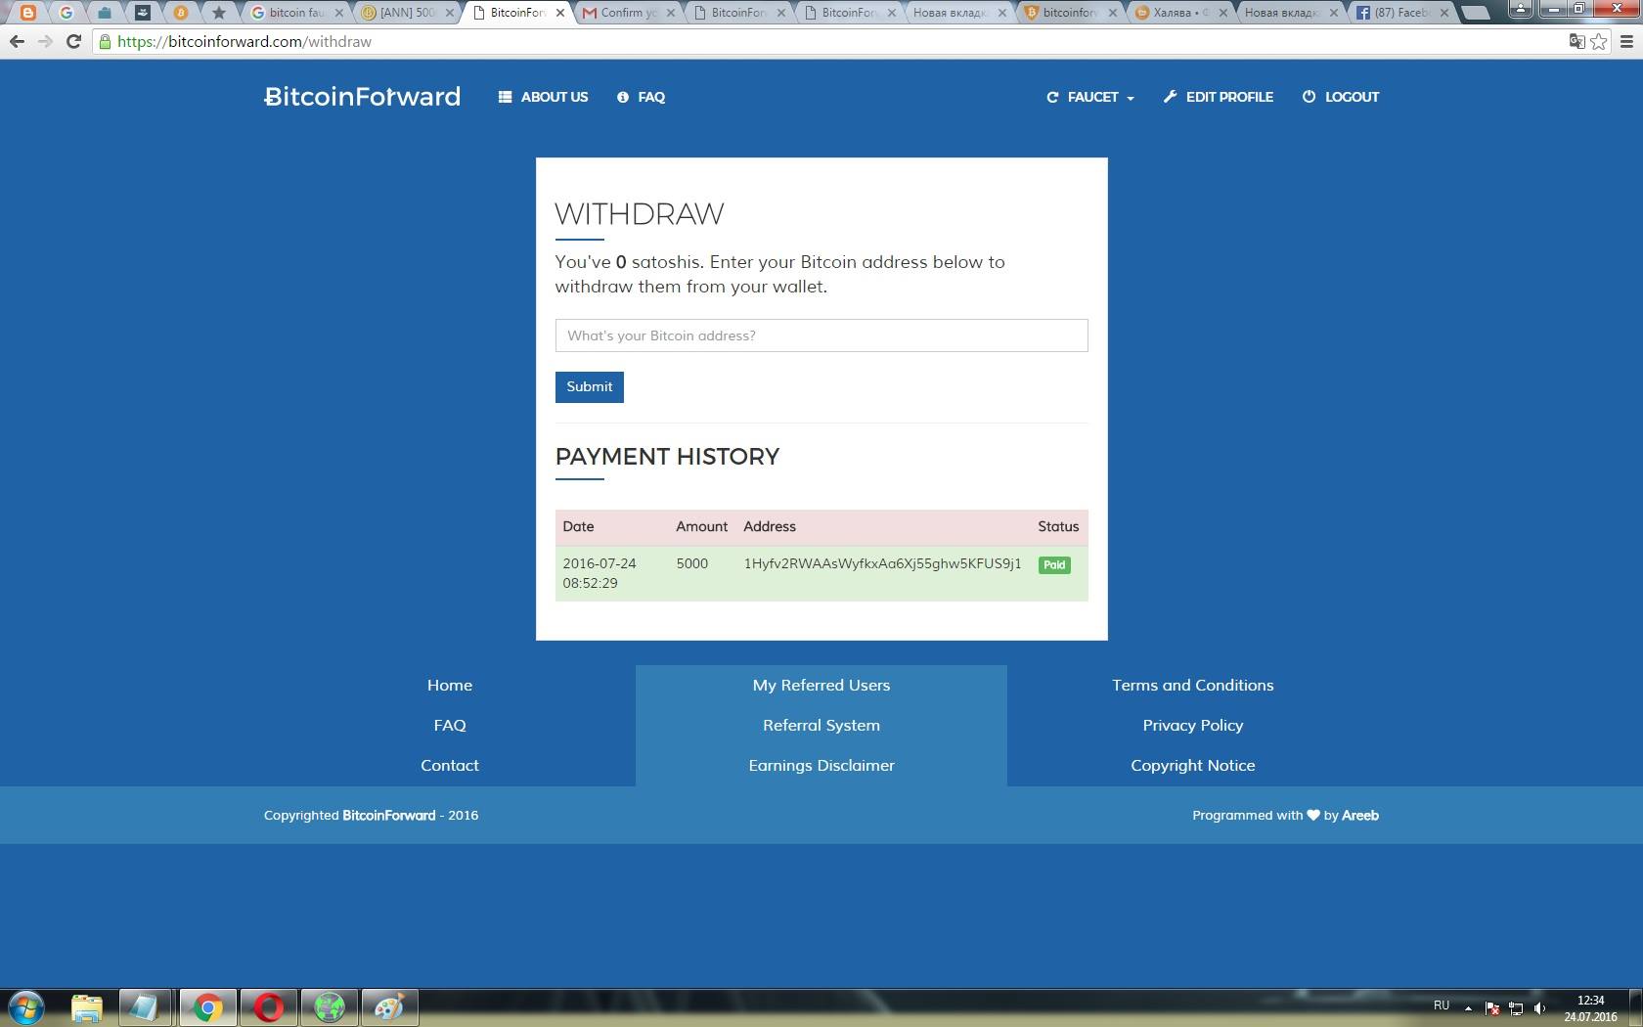Screen dimensions: 1643x1027
Task: Open Windows Start menu orb
Action: point(26,1006)
